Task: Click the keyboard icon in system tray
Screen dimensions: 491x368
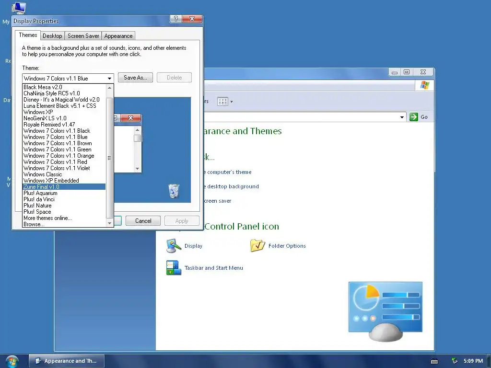Action: (x=434, y=361)
